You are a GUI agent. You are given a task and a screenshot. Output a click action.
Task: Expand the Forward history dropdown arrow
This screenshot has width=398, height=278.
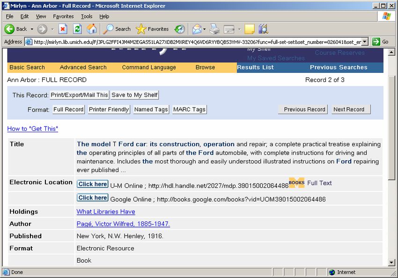[x=52, y=29]
